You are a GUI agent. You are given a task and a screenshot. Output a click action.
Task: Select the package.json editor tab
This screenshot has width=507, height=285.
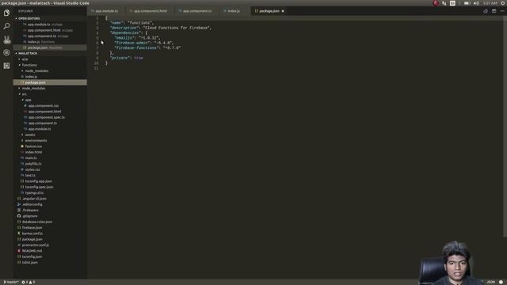(x=269, y=11)
